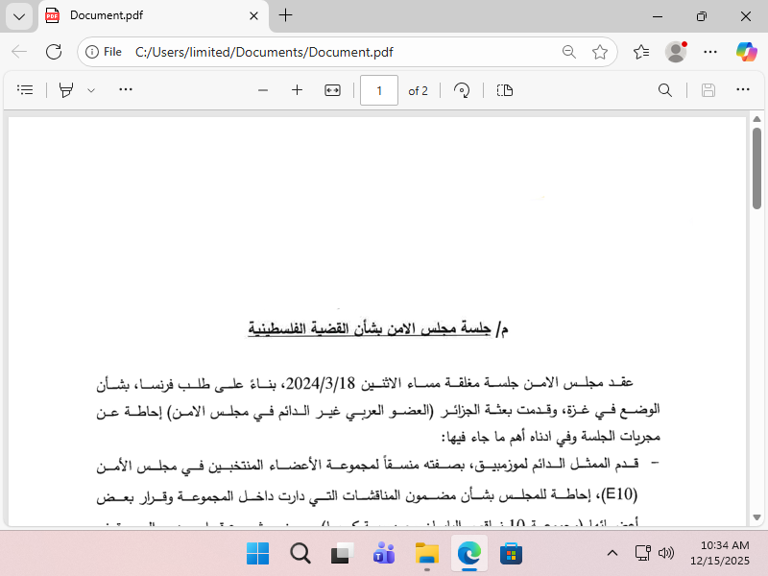Screen dimensions: 768x576
Task: Refresh the Document.pdf page
Action: [x=54, y=52]
